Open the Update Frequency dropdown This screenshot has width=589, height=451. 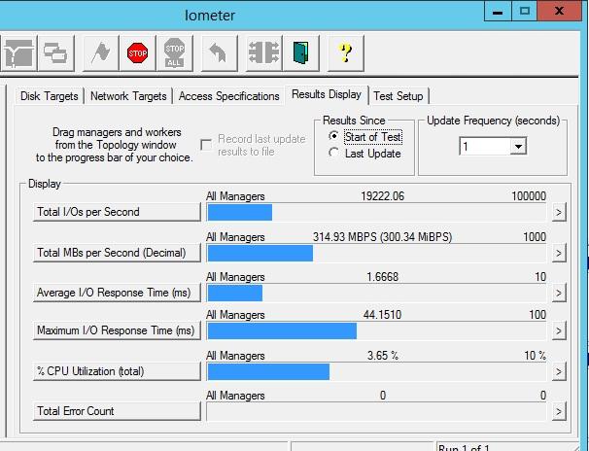tap(518, 146)
